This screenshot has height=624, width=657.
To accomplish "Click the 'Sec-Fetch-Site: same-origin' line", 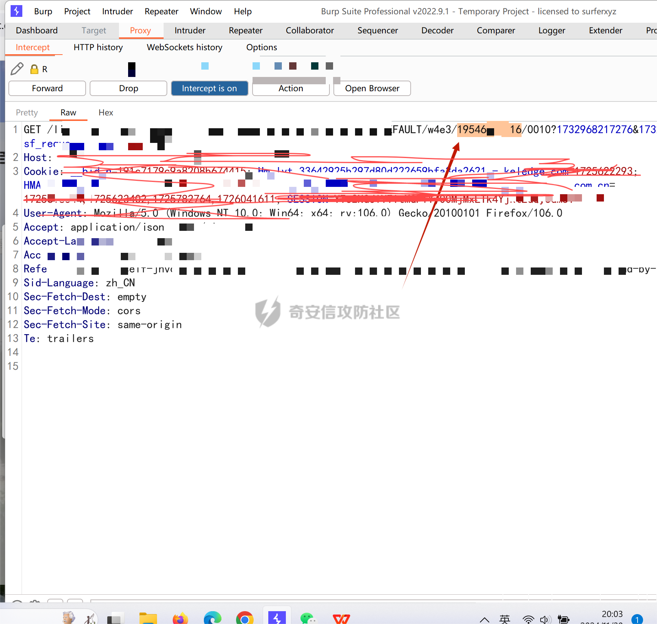I will click(103, 325).
